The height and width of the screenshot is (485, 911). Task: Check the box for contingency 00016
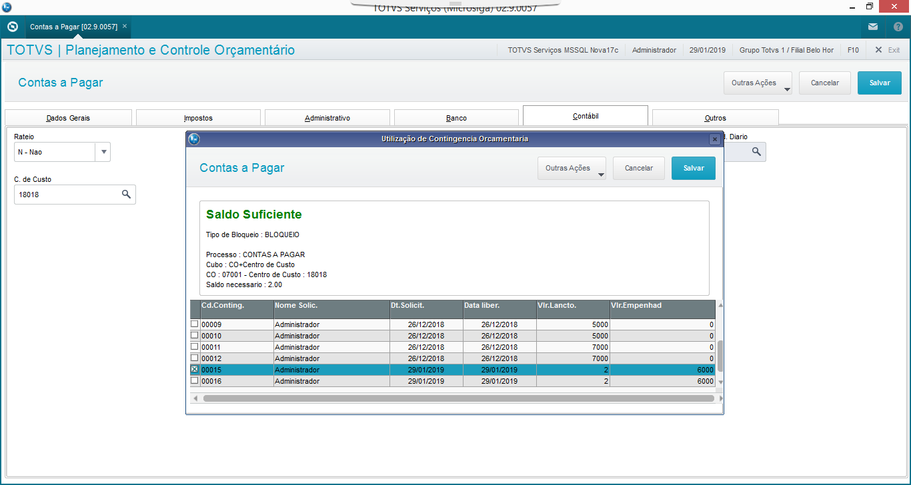pyautogui.click(x=195, y=380)
